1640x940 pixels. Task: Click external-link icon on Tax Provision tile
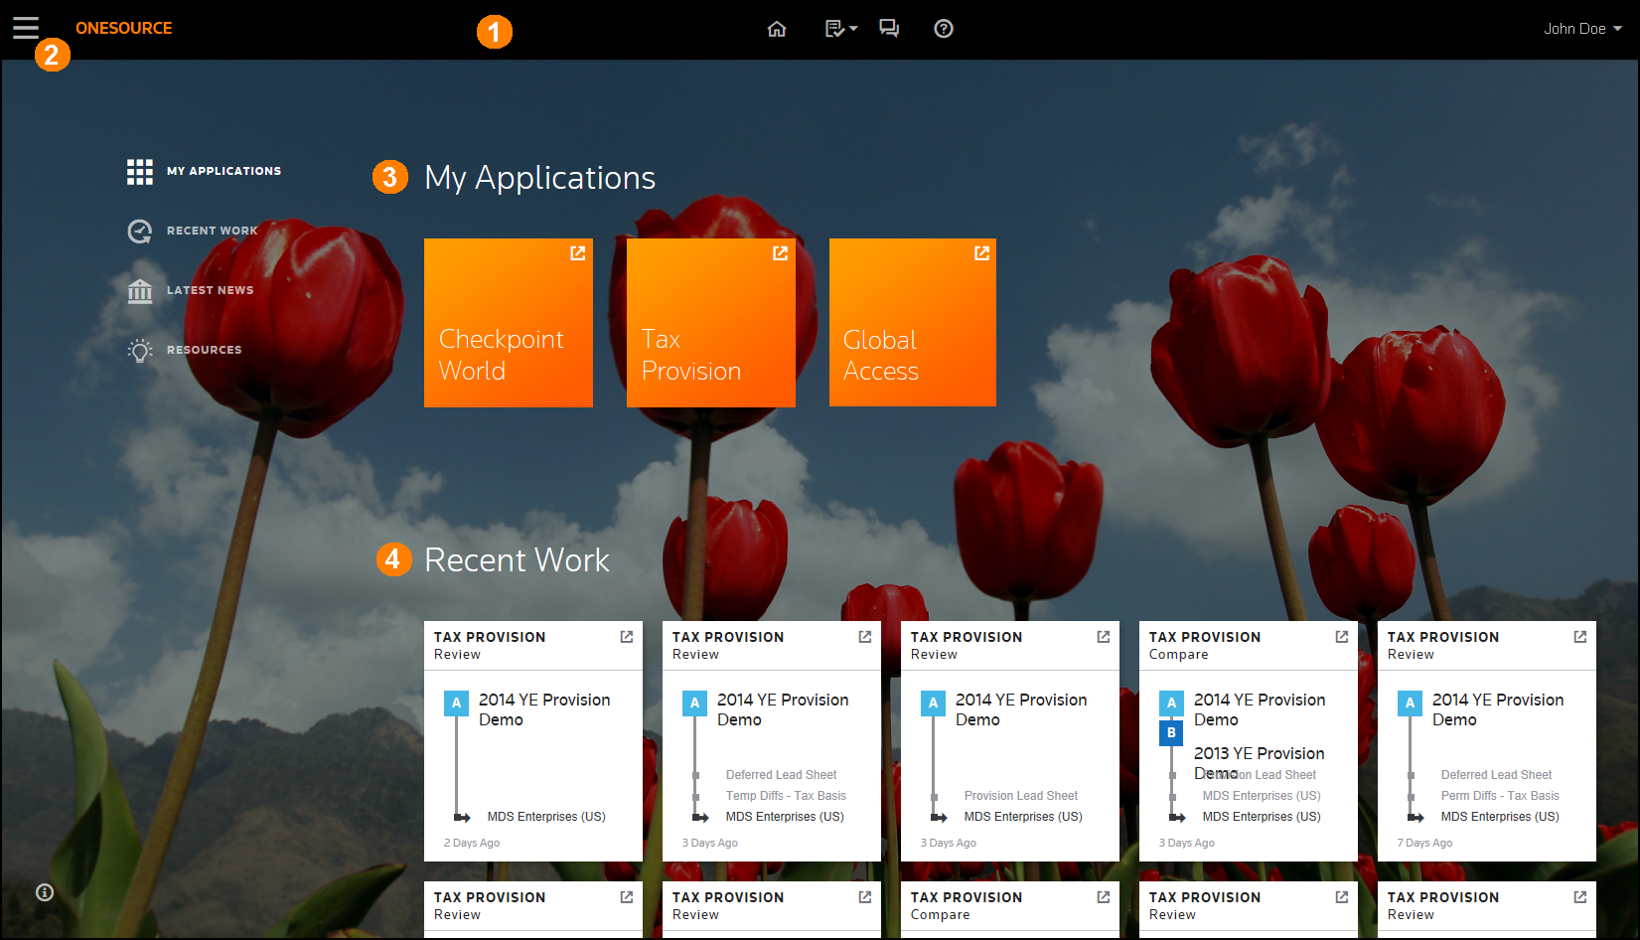pyautogui.click(x=780, y=253)
